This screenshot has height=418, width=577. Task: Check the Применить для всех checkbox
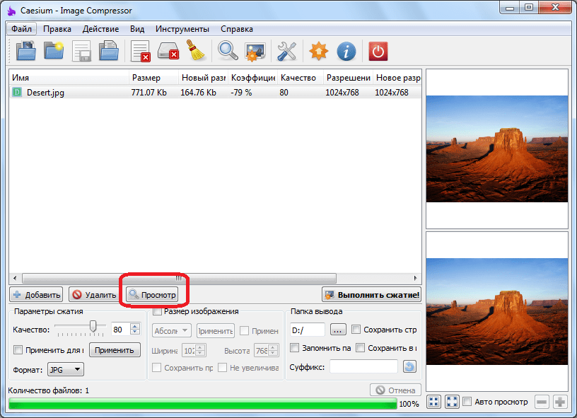coord(18,349)
